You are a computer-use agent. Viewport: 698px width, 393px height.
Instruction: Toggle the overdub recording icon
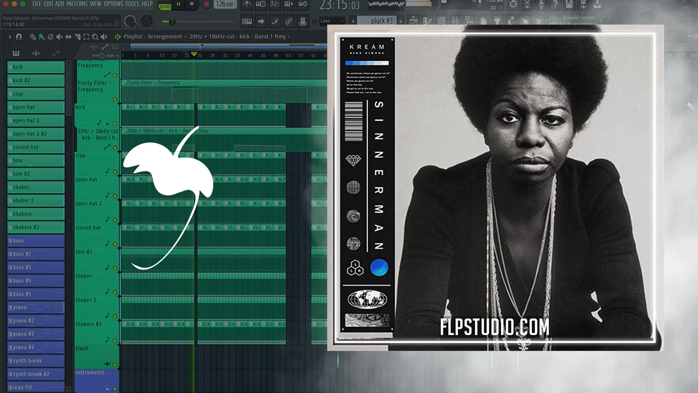(x=289, y=4)
